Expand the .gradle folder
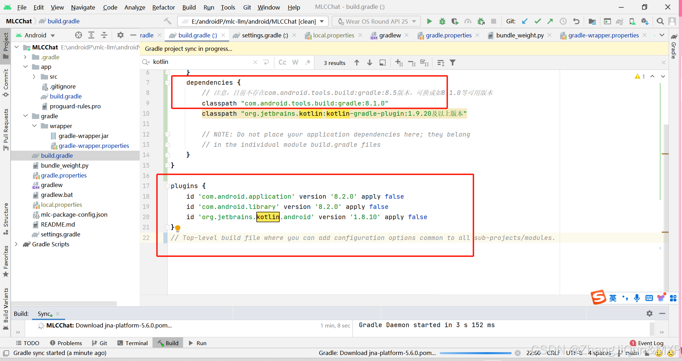The image size is (682, 361). [x=25, y=57]
